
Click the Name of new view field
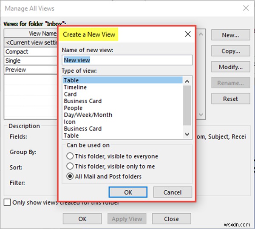[127, 60]
